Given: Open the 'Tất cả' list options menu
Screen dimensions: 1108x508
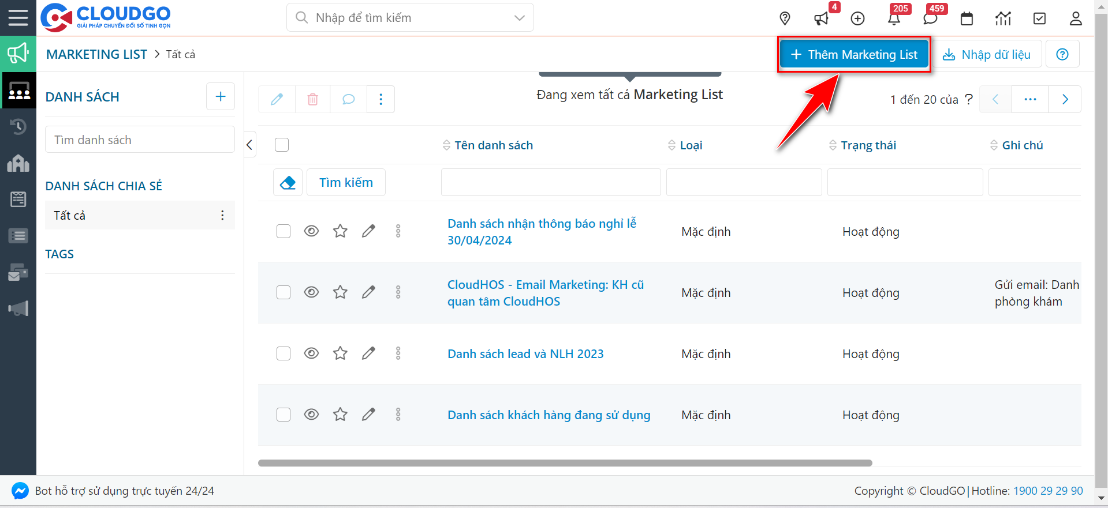Looking at the screenshot, I should [222, 215].
